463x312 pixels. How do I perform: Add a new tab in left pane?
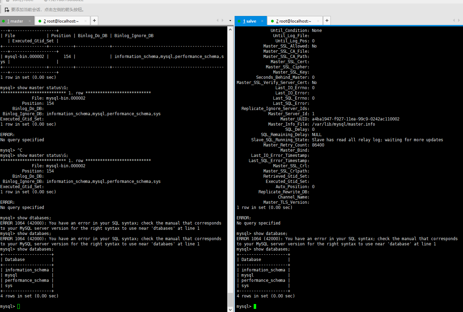point(94,21)
